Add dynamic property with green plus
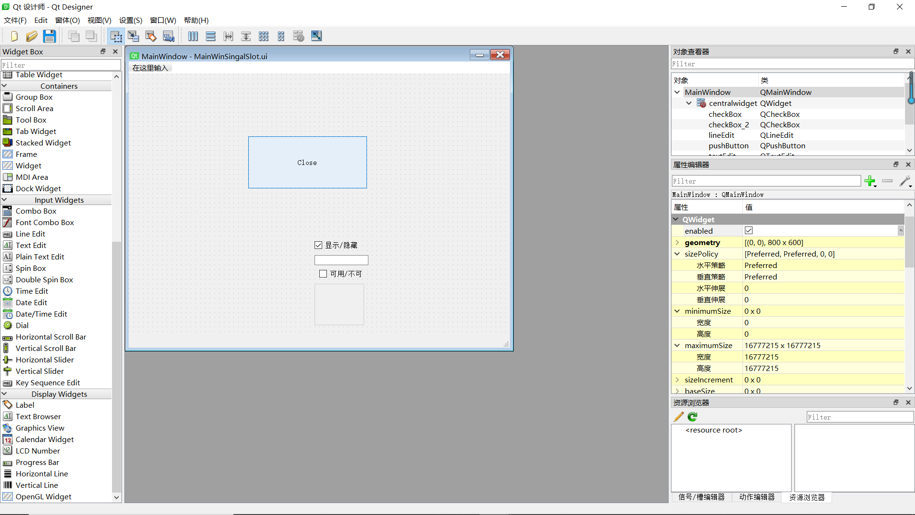Image resolution: width=915 pixels, height=515 pixels. 870,181
